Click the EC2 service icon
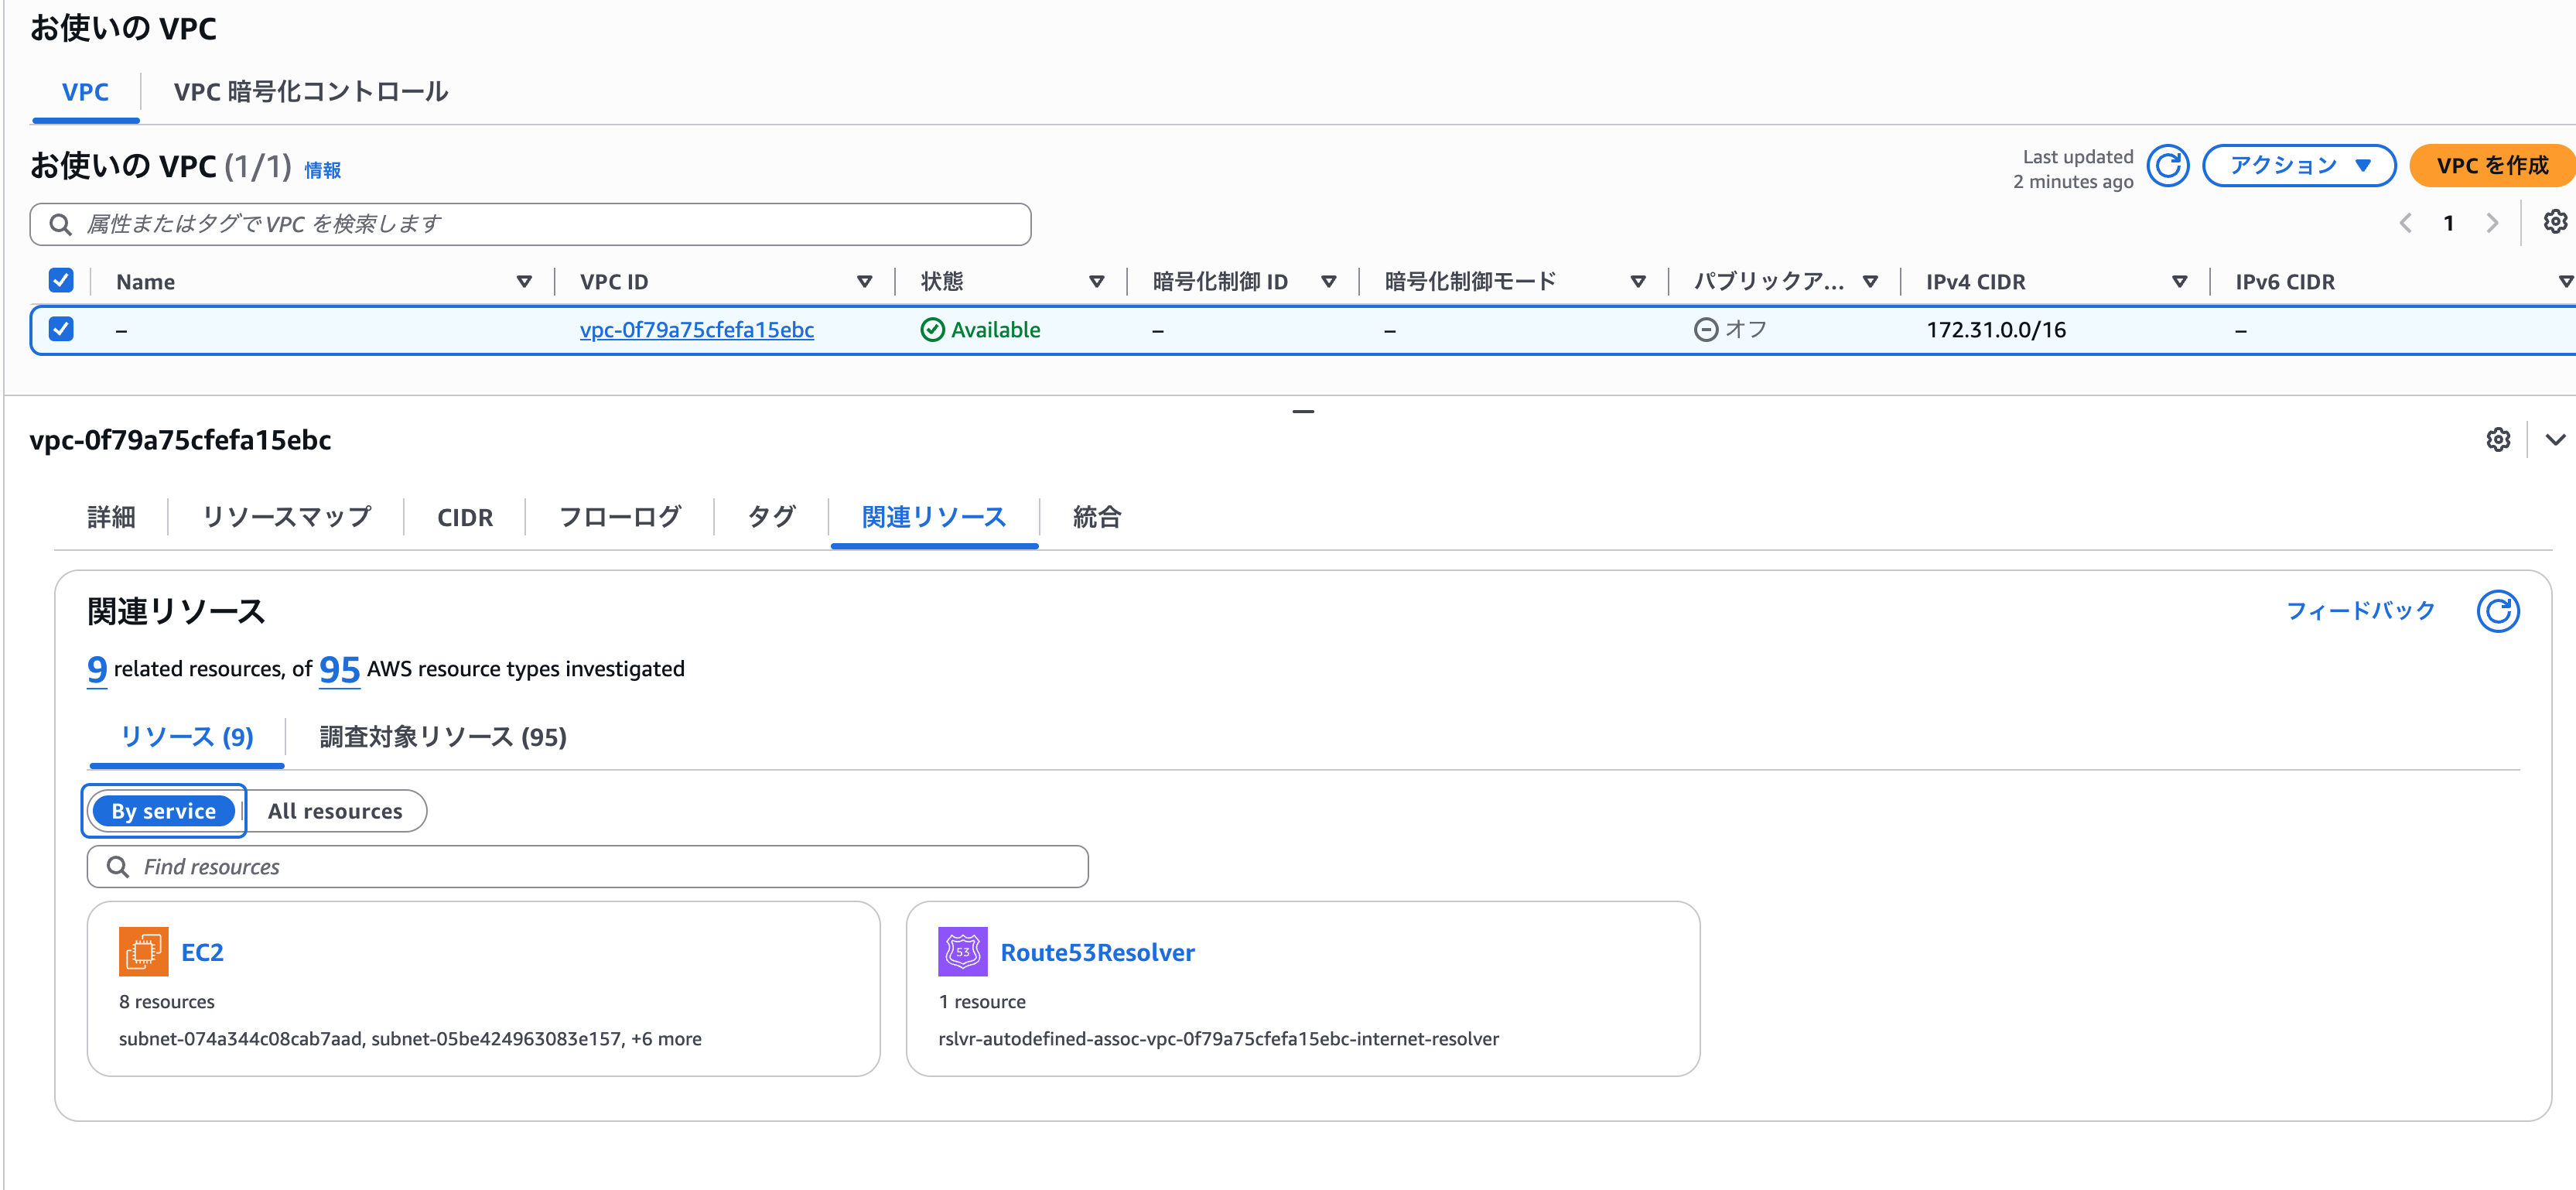 click(x=143, y=951)
